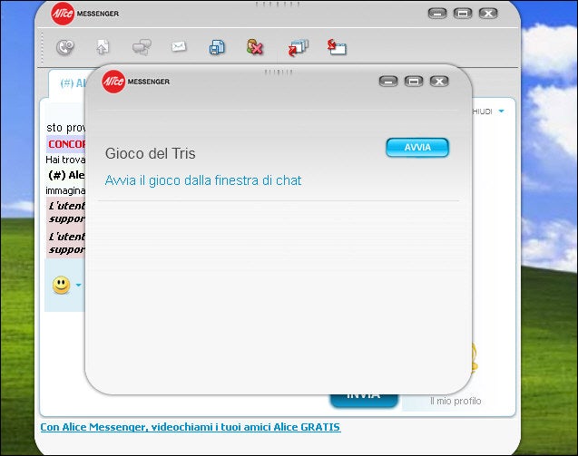Screen dimensions: 578x456
Task: Click the "sto prov" chat message line
Action: pos(66,128)
